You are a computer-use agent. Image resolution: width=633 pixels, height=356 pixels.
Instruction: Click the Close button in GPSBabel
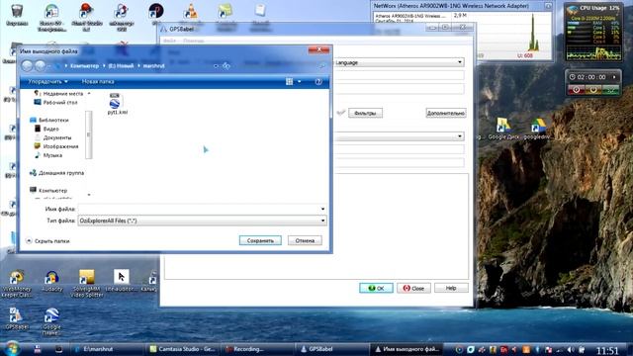click(x=413, y=288)
